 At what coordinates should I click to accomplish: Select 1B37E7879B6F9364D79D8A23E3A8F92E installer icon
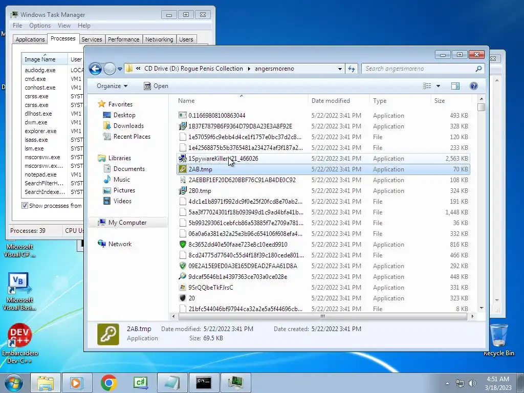click(183, 126)
